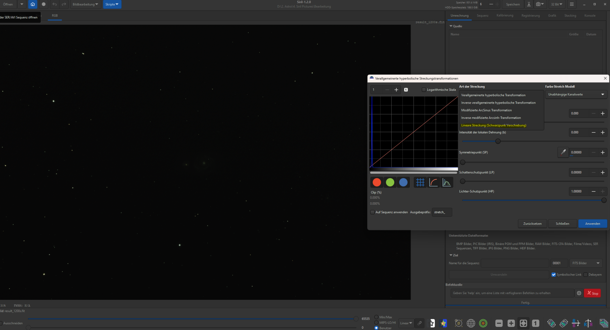Click the home folder icon in the top bar
610x330 pixels.
pyautogui.click(x=33, y=4)
